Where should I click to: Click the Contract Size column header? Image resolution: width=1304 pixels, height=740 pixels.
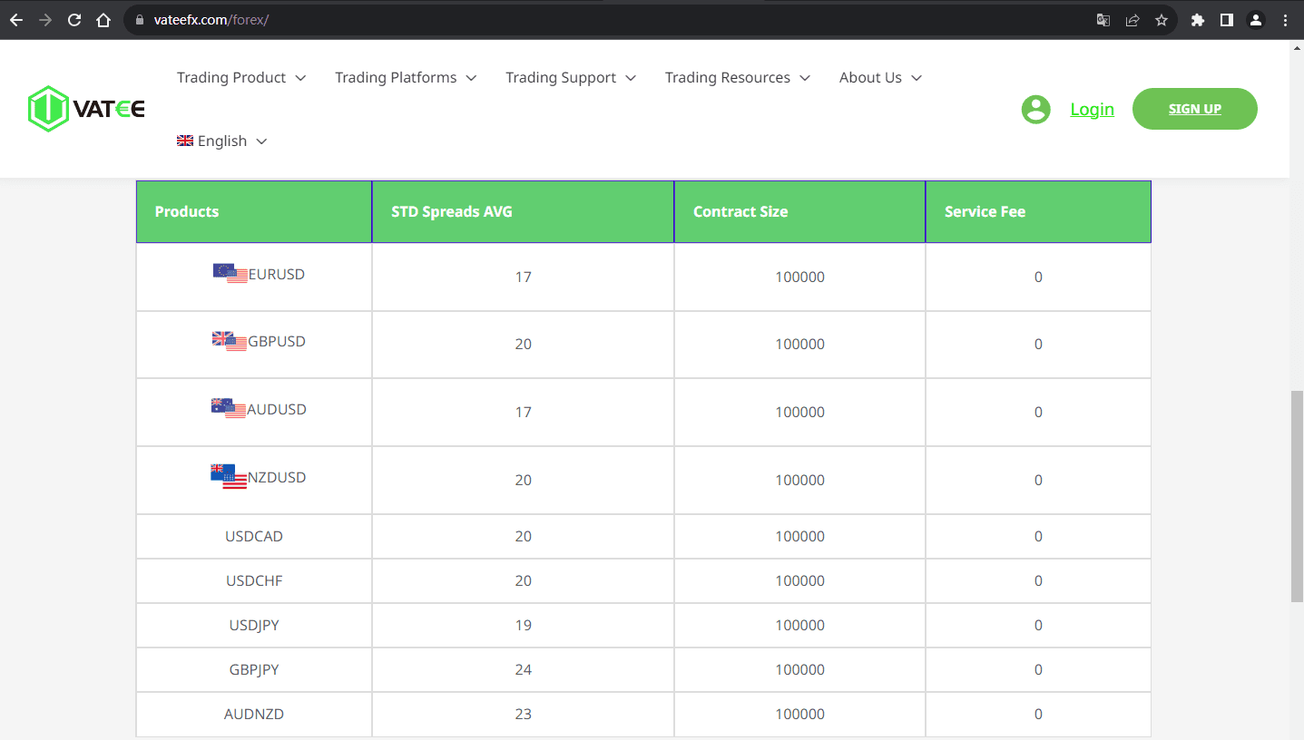pyautogui.click(x=799, y=211)
